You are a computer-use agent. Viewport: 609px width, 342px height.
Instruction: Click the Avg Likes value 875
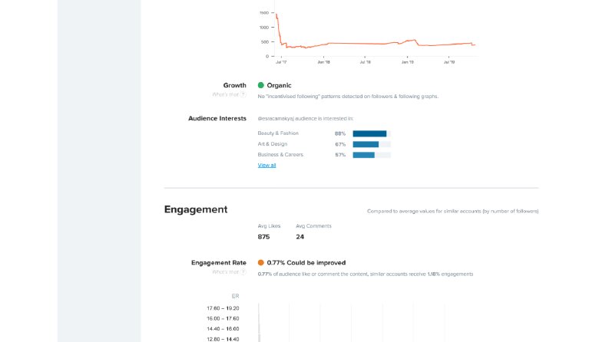[x=263, y=237]
